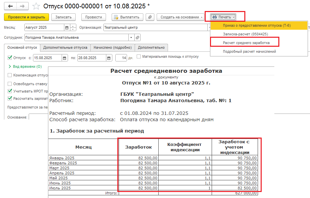Toggle Учитывать МРОТ checkbox
This screenshot has width=310, height=198.
click(10, 91)
